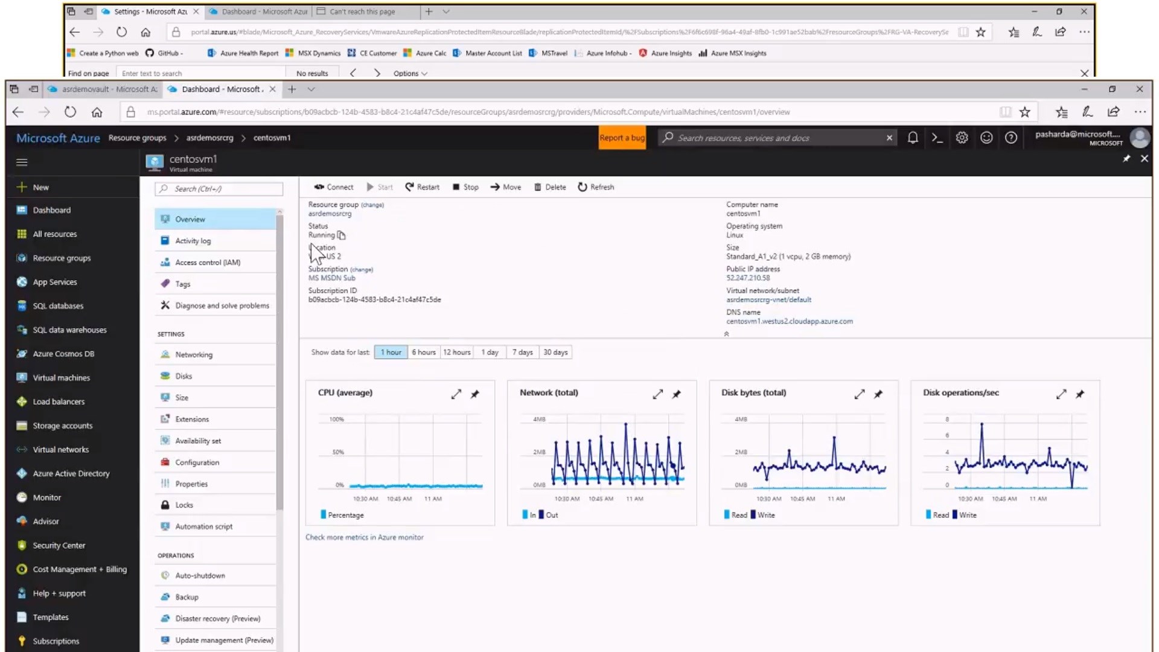Pin the Disk operations/sec chart
Viewport: 1159px width, 652px height.
point(1080,394)
